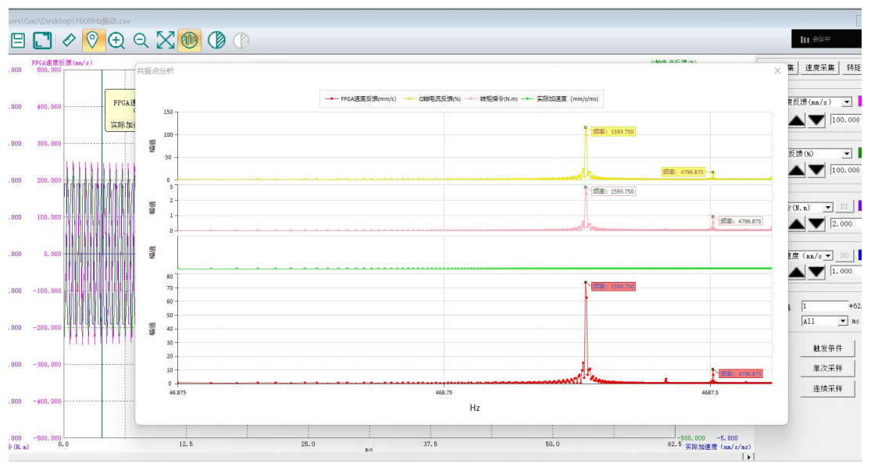Image resolution: width=871 pixels, height=471 pixels.
Task: Click the 连续采样 button
Action: tap(827, 389)
